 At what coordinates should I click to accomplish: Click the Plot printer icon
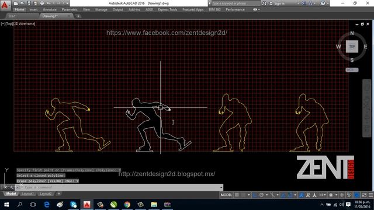pos(42,3)
